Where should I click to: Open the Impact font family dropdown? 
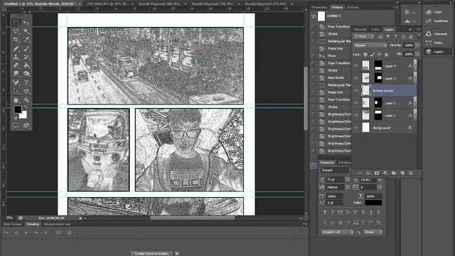[x=335, y=170]
